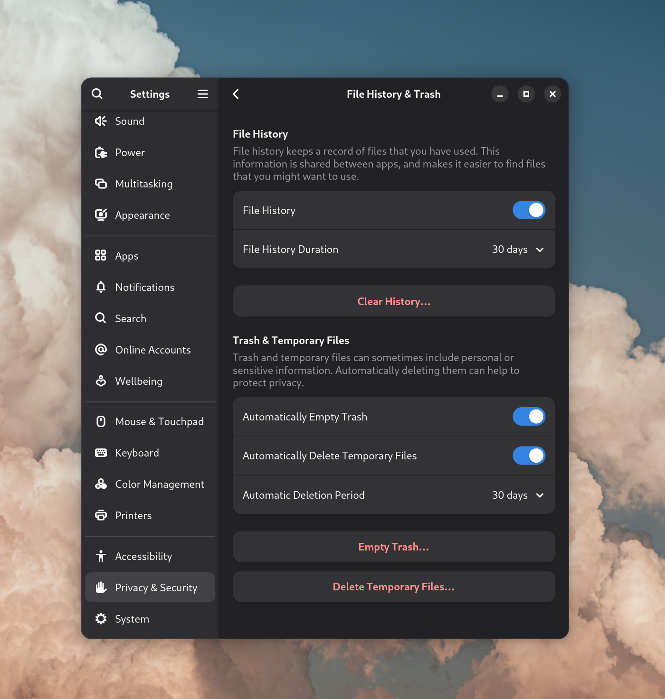
Task: Select Power in the sidebar
Action: [x=150, y=152]
